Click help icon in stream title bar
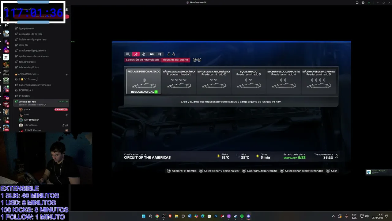Viewport: 392px width, 221px height. [x=363, y=2]
